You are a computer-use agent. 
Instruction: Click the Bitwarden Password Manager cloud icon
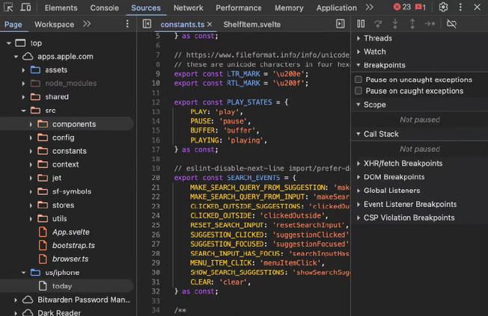coord(28,300)
